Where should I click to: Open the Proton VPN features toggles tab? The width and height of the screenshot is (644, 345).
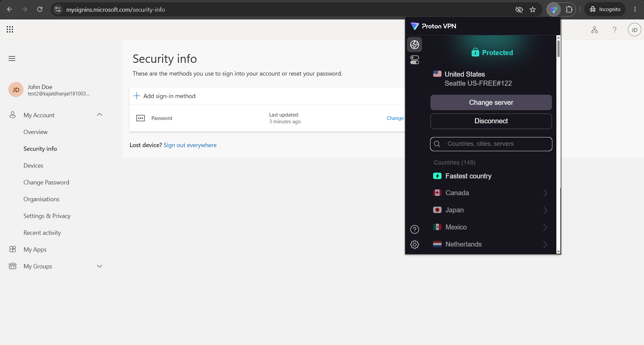[415, 60]
